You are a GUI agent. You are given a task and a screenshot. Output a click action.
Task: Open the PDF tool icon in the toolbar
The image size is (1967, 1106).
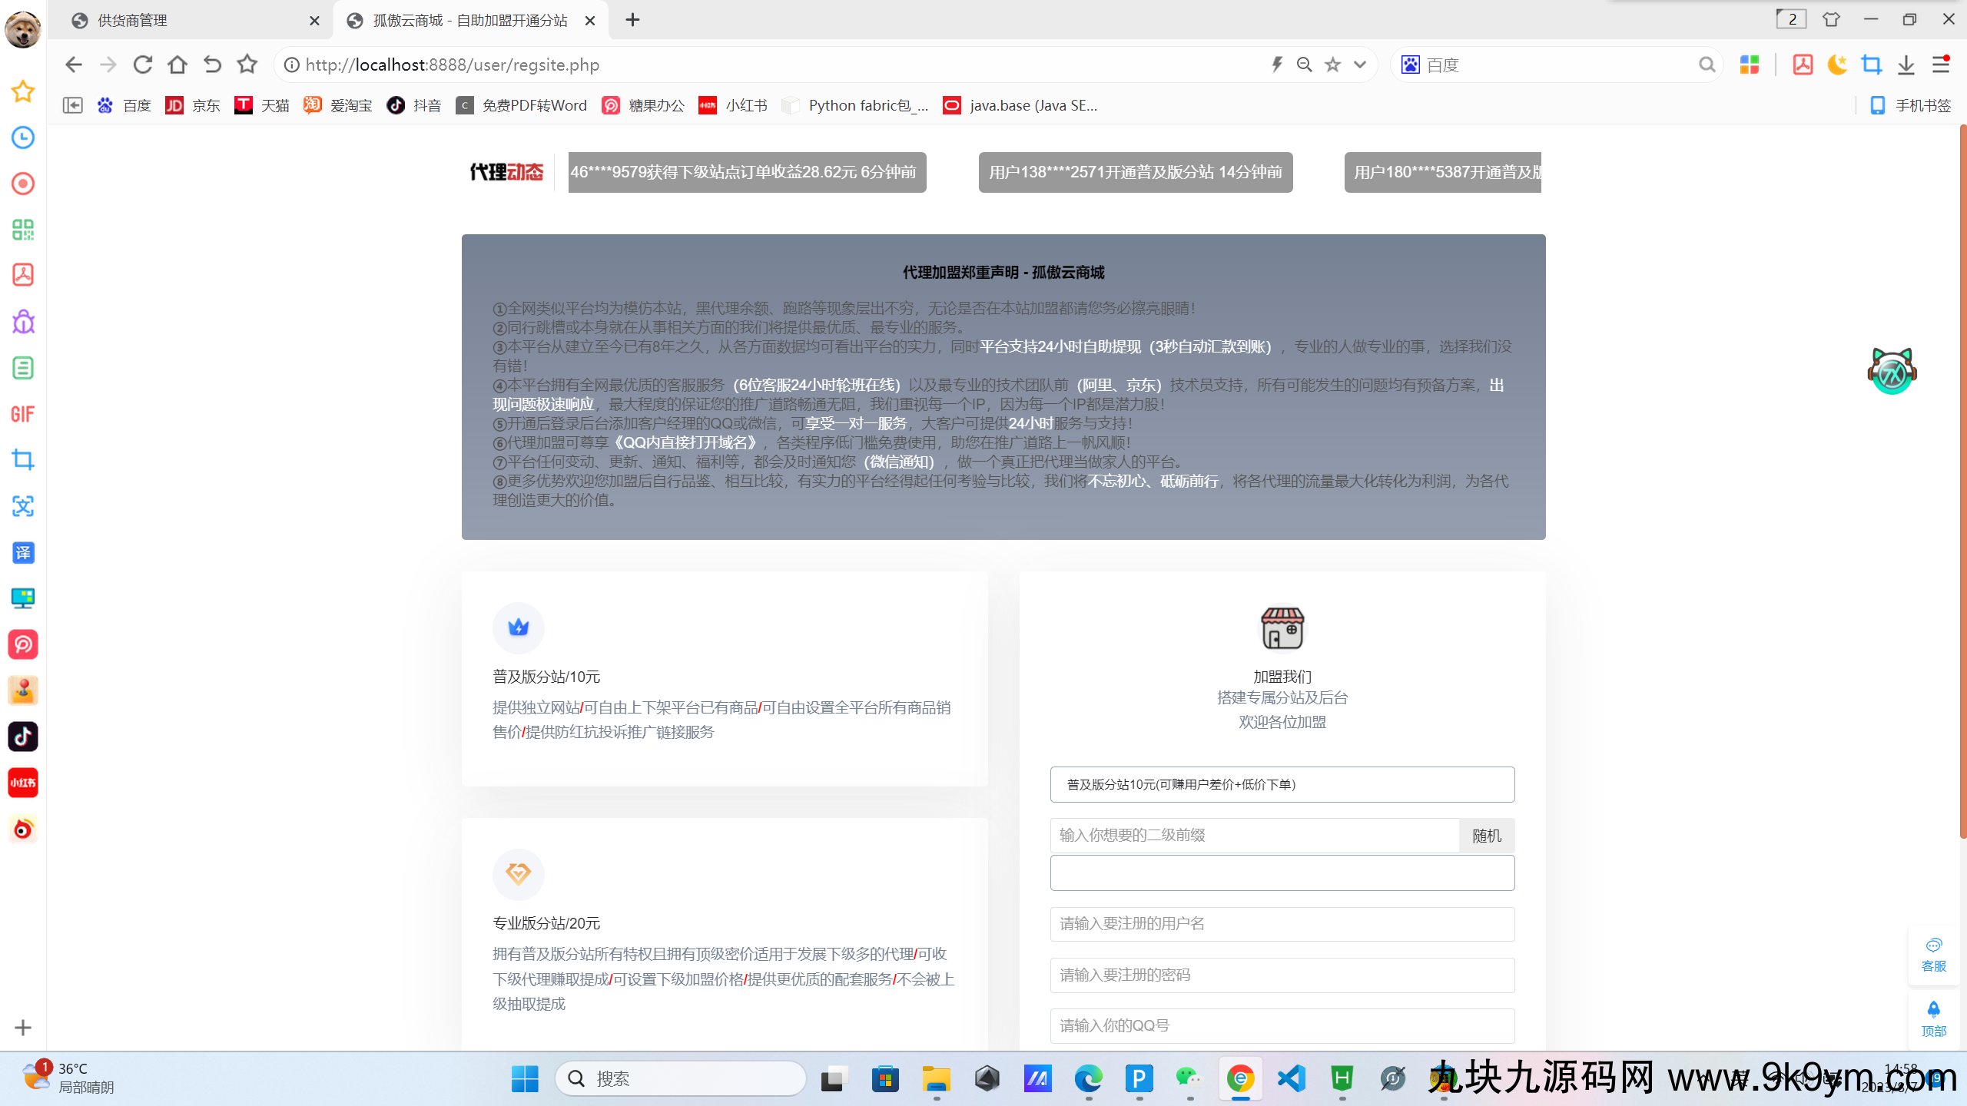tap(1802, 65)
